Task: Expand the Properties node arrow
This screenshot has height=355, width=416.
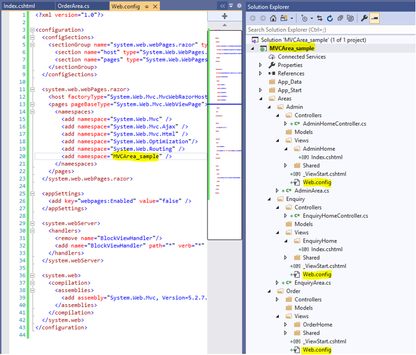Action: click(x=260, y=65)
